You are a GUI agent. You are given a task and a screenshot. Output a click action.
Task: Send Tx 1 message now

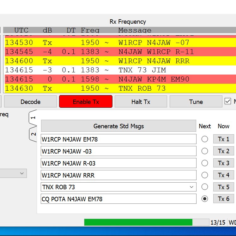223,139
